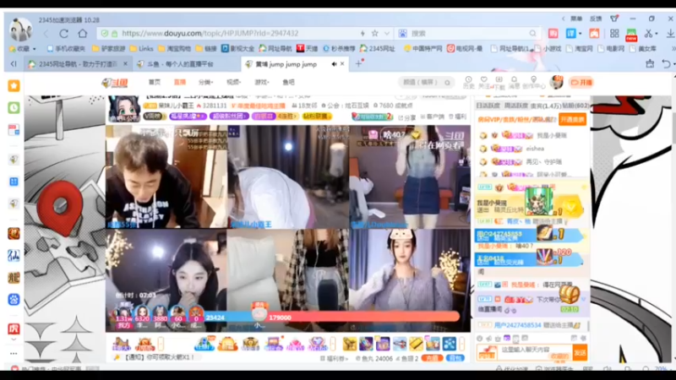Open the browser home page icon

tap(82, 33)
